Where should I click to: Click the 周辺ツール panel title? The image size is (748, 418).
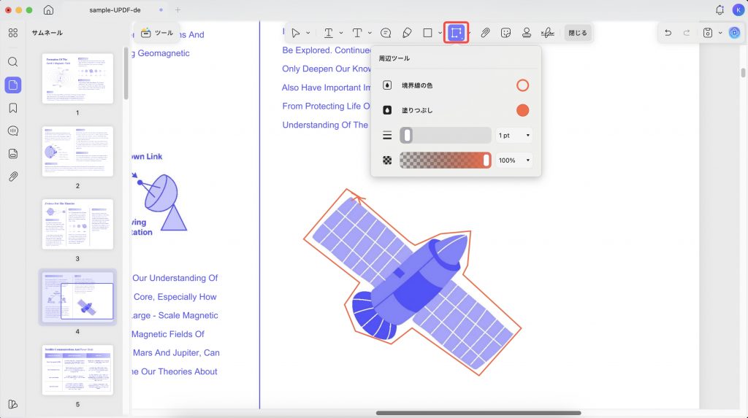pyautogui.click(x=394, y=58)
